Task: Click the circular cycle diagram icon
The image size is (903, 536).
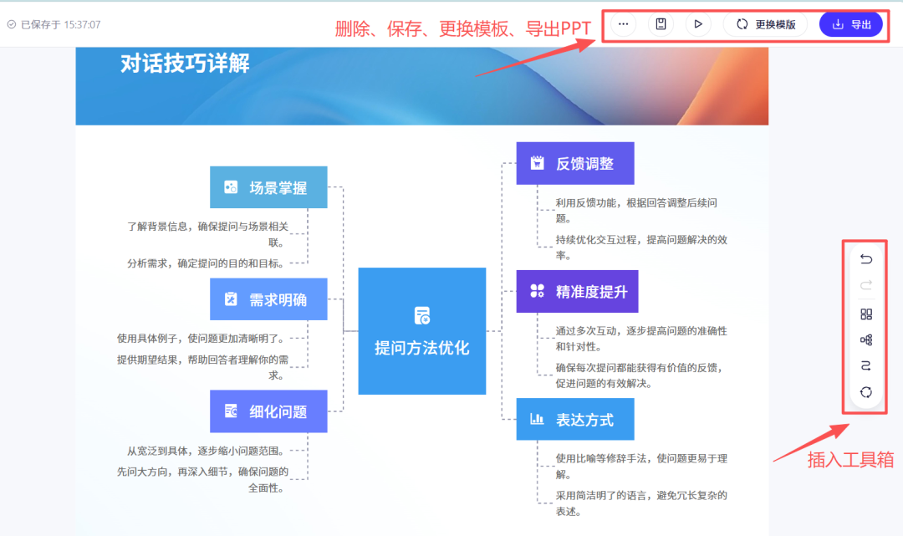Action: tap(866, 391)
